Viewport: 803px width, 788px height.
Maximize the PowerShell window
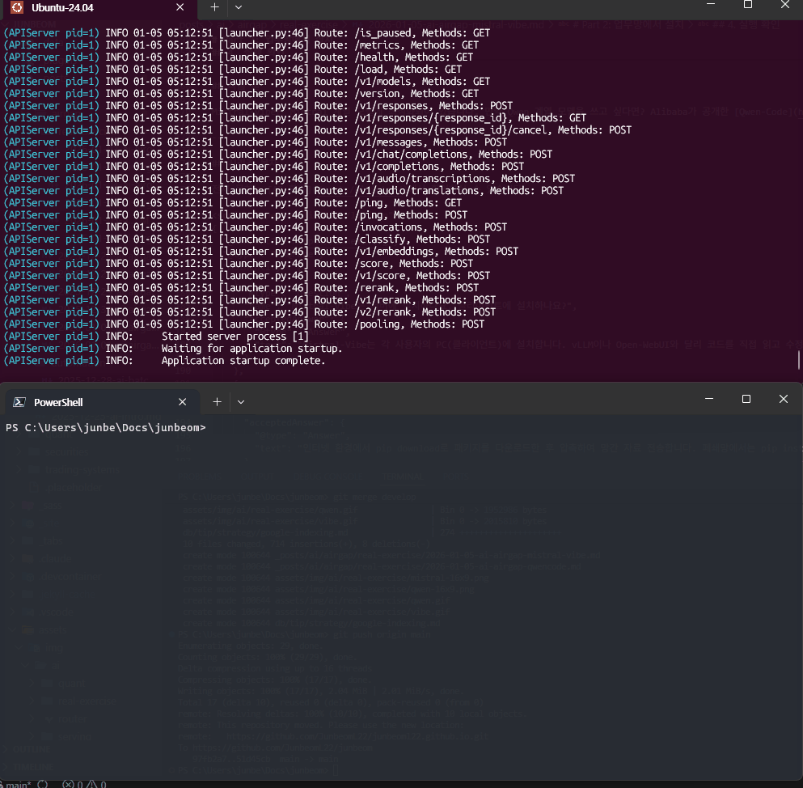tap(746, 399)
